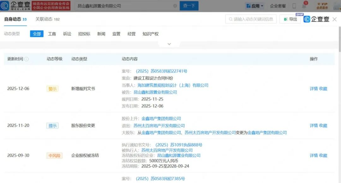This screenshot has height=183, width=341.
Task: Filter dynamics by 招投标 type
Action: (84, 34)
